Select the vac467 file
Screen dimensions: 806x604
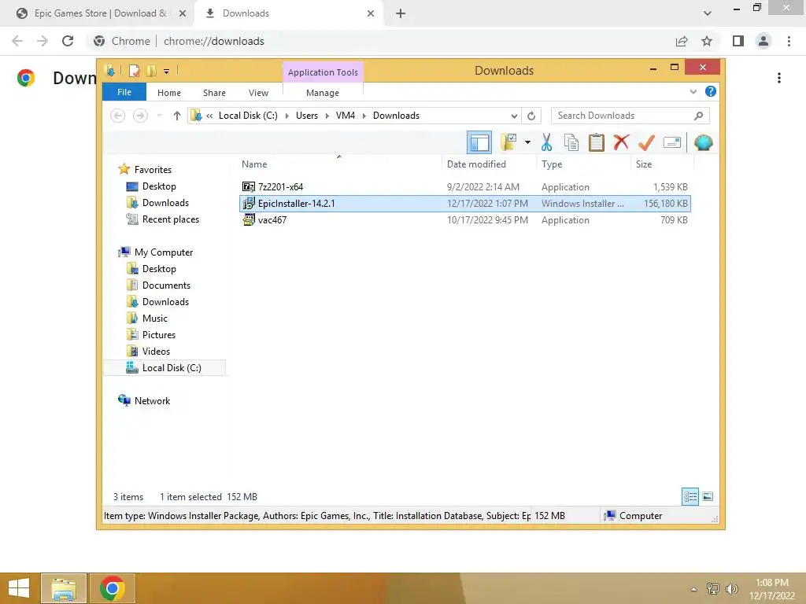(x=464, y=220)
